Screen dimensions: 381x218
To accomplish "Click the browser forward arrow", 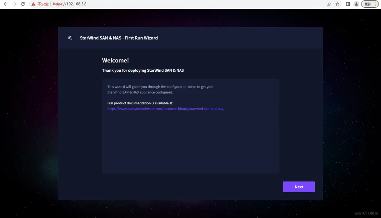I will pos(14,4).
